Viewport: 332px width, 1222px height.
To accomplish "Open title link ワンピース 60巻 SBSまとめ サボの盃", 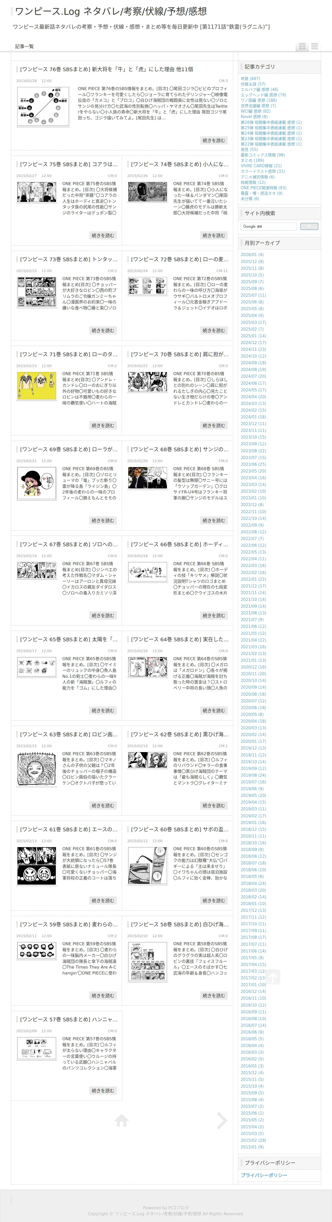I will pyautogui.click(x=179, y=829).
